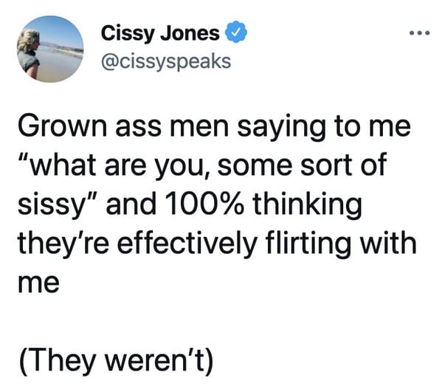
Task: Click the standalone "me" on the last tweet line
Action: pos(39,283)
